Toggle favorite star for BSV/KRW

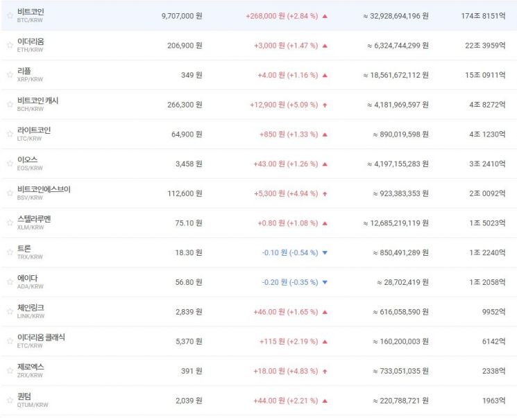point(10,193)
